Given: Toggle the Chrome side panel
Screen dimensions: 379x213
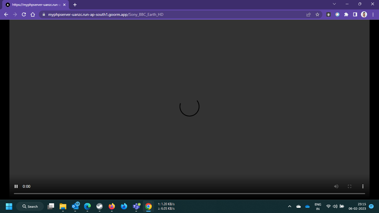Looking at the screenshot, I should [355, 14].
